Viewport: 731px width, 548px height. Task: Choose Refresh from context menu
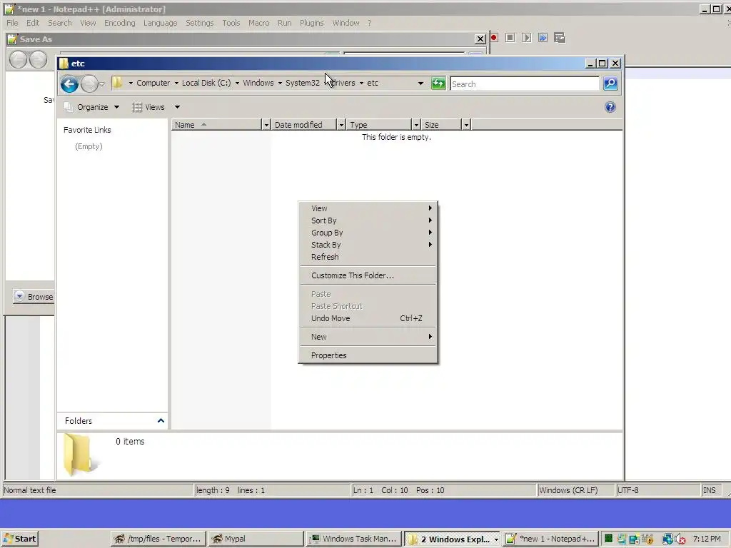368,257
